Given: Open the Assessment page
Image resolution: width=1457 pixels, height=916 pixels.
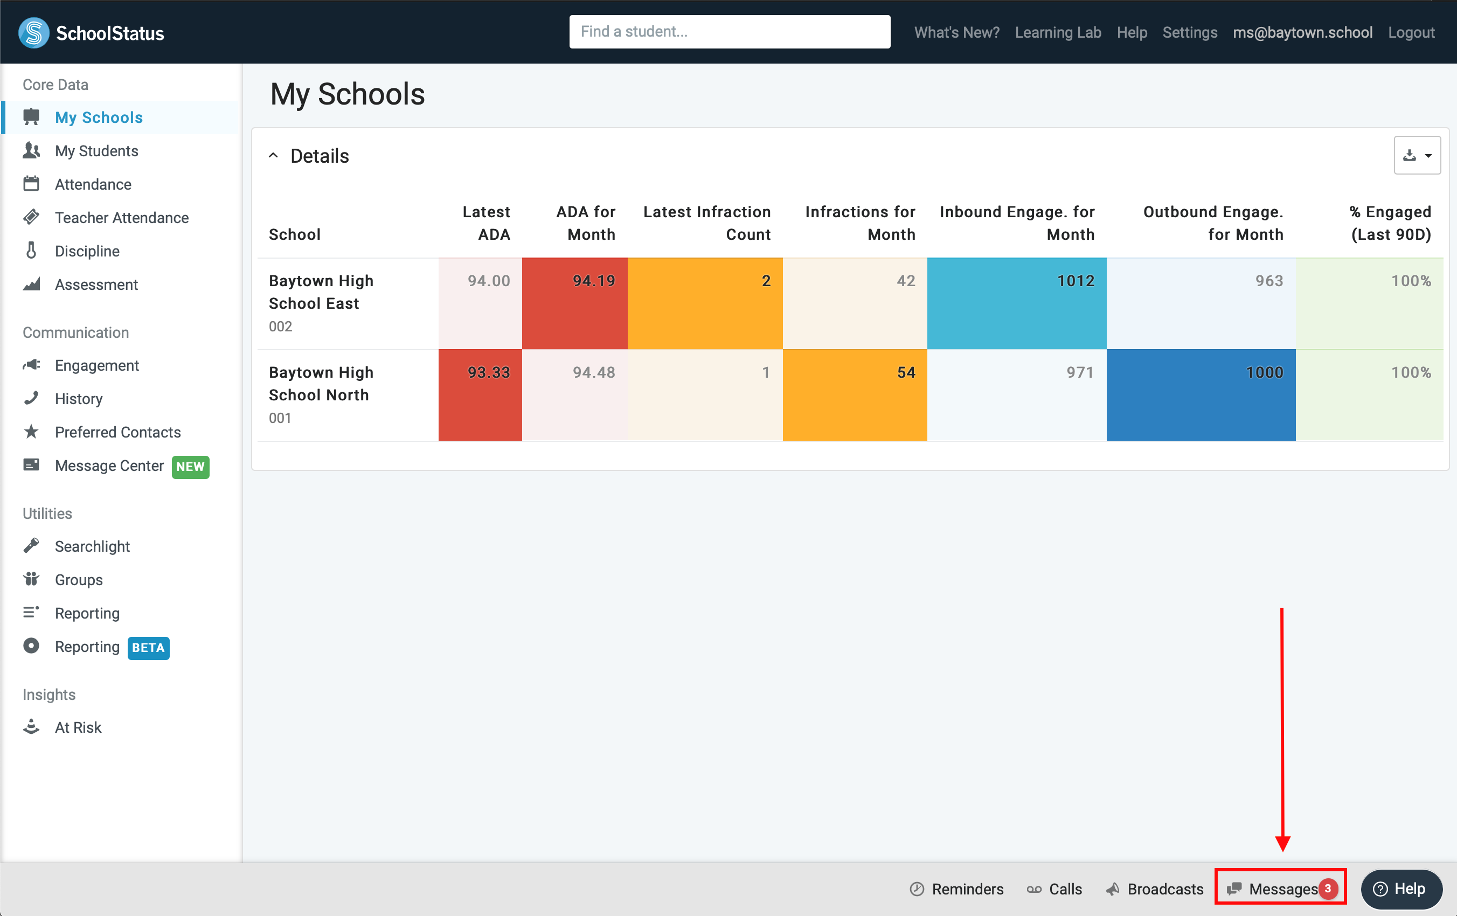Looking at the screenshot, I should [96, 284].
